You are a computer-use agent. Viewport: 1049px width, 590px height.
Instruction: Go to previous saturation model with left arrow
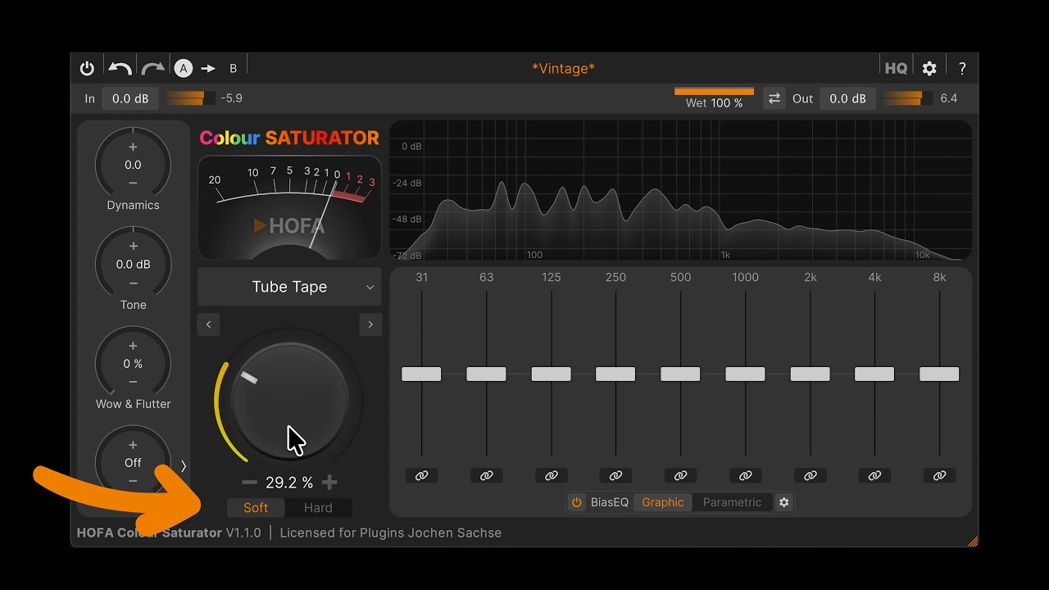click(208, 324)
